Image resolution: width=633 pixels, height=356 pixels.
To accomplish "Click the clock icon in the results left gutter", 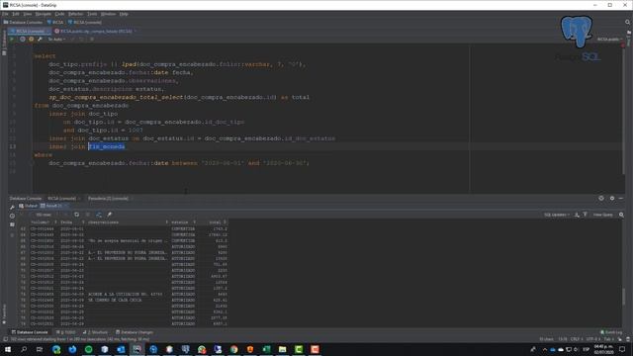I will click(x=12, y=216).
